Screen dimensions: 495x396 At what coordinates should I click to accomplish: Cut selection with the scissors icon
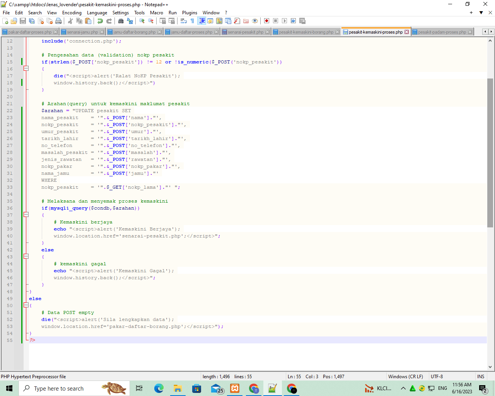(x=70, y=21)
